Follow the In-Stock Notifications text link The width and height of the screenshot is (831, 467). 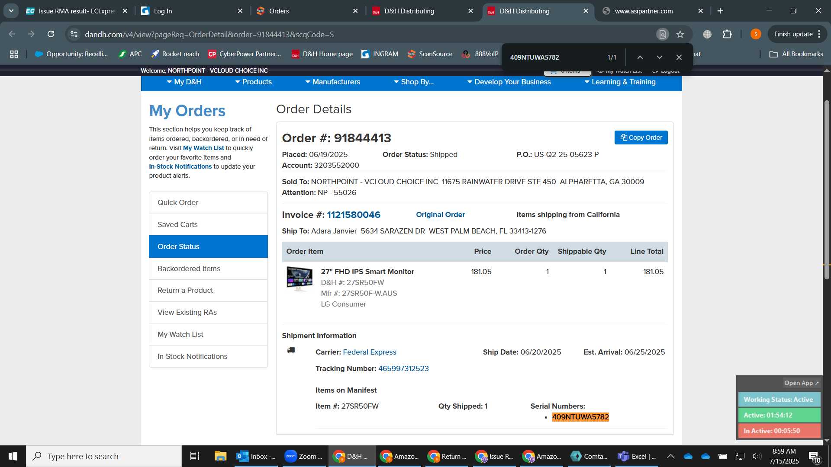[x=180, y=166]
